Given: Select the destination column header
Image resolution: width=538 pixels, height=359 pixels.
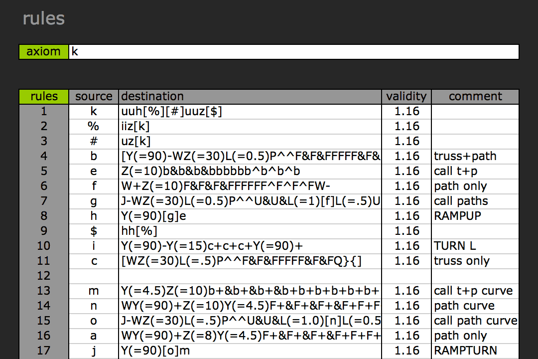Looking at the screenshot, I should (251, 97).
